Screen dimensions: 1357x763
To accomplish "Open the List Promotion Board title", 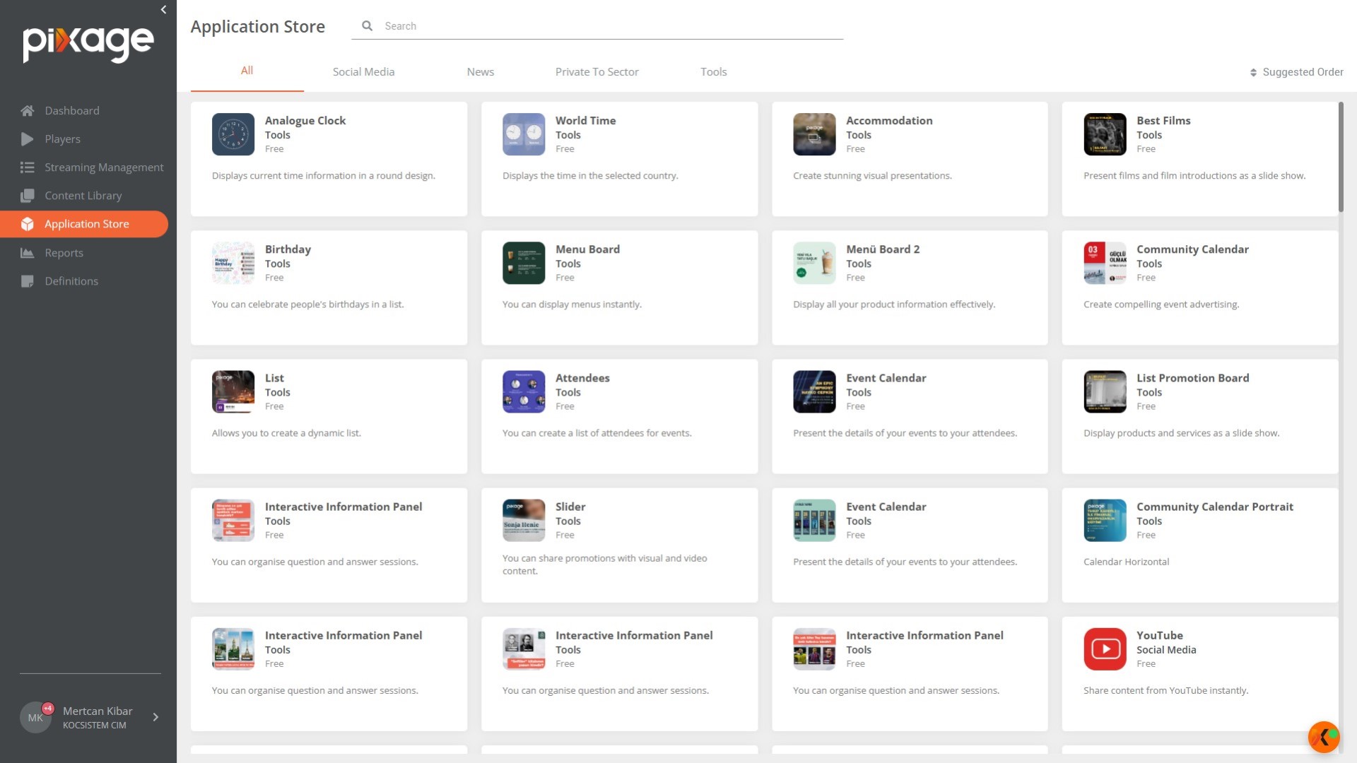I will (1192, 378).
